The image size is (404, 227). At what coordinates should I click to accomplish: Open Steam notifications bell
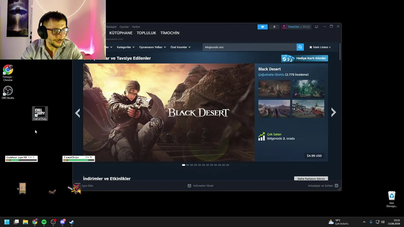point(274,27)
